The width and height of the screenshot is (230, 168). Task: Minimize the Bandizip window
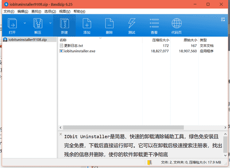point(195,4)
